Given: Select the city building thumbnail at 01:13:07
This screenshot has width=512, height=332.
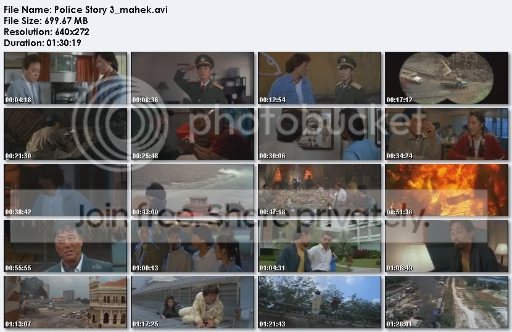Looking at the screenshot, I should (65, 302).
